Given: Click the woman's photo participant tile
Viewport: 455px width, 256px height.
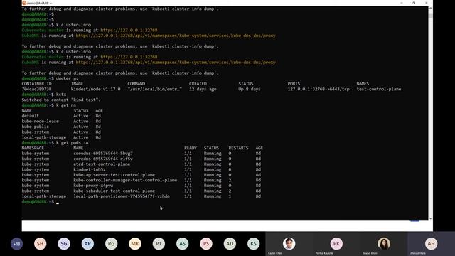Looking at the screenshot, I should click(x=384, y=244).
